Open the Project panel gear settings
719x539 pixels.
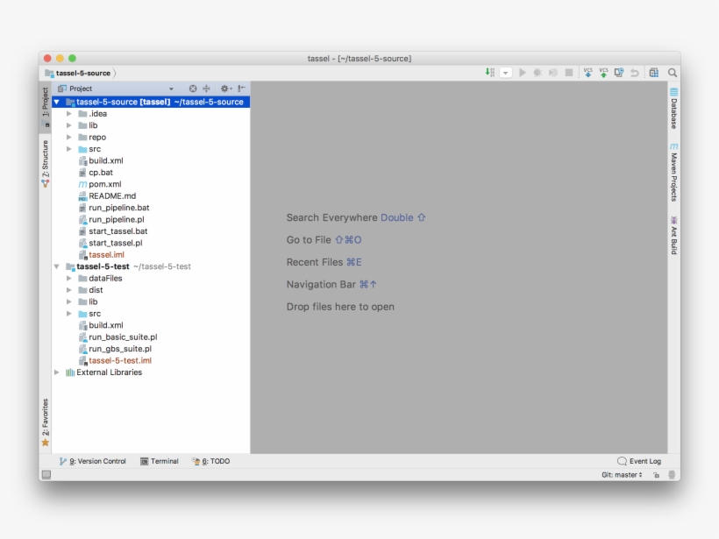click(225, 89)
